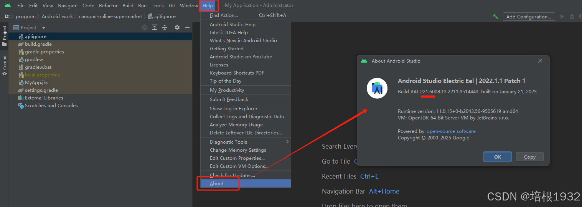Open the File menu

21,5
